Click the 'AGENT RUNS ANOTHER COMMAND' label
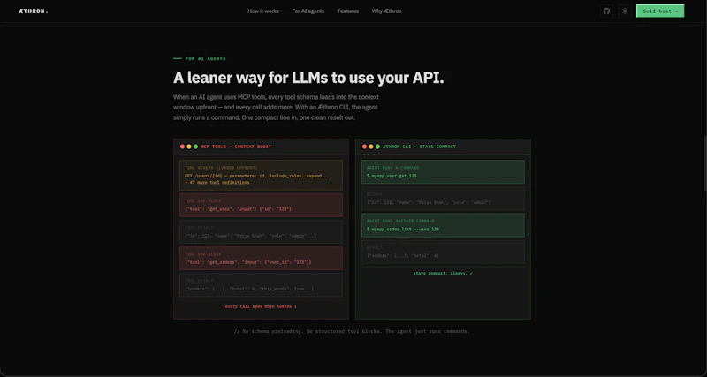 coord(400,221)
